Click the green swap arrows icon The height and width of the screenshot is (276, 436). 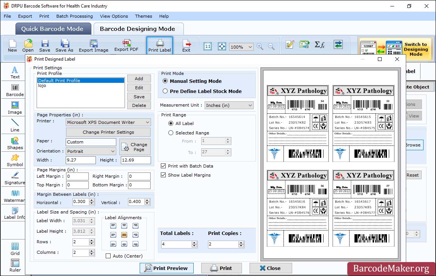[338, 44]
